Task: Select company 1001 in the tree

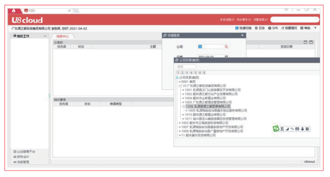Action: coord(213,90)
